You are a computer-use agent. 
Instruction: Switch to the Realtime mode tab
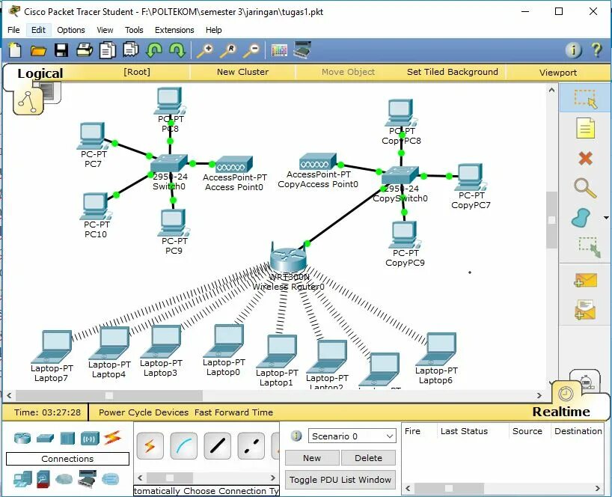561,412
